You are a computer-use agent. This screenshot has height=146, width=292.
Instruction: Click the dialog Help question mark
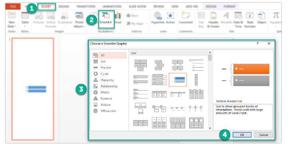point(258,44)
